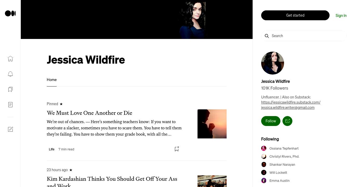Focus the Search input field
The image size is (355, 187).
pos(304,36)
